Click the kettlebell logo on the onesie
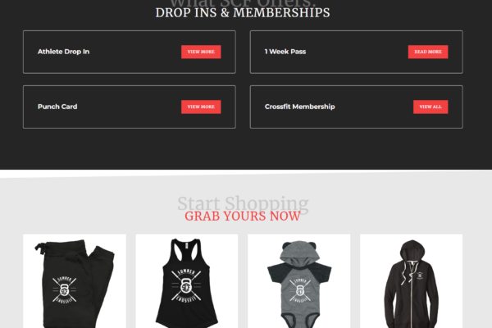Screen dimensions: 492x328 (299, 290)
